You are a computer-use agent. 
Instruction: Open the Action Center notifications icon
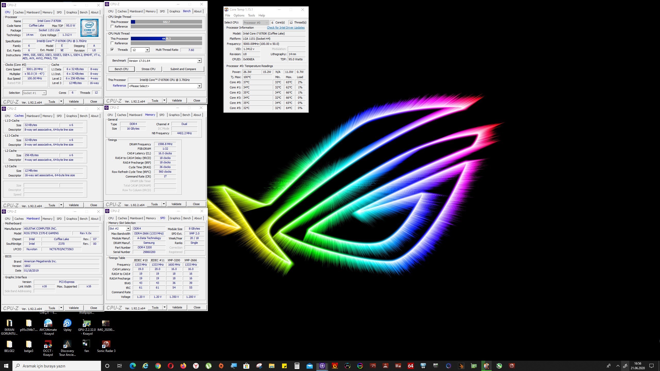(651, 366)
